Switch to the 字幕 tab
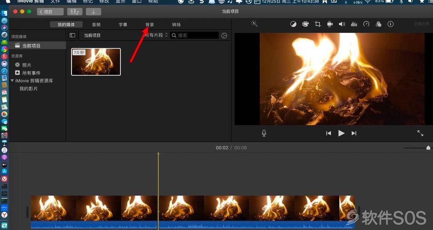The image size is (433, 230). click(x=123, y=24)
